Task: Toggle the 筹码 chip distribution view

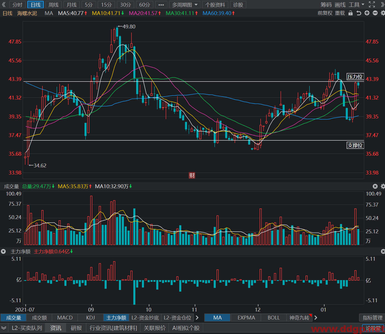Action: point(326,5)
